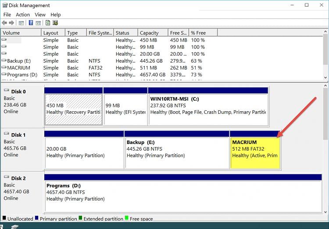Toggle the Show/Hide Action Pane toolbar icon
Viewport: 329px width, 229px height.
point(38,23)
